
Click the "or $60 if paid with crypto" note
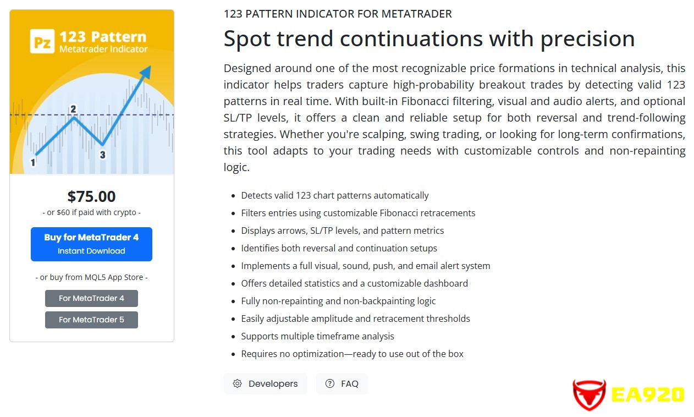tap(91, 212)
